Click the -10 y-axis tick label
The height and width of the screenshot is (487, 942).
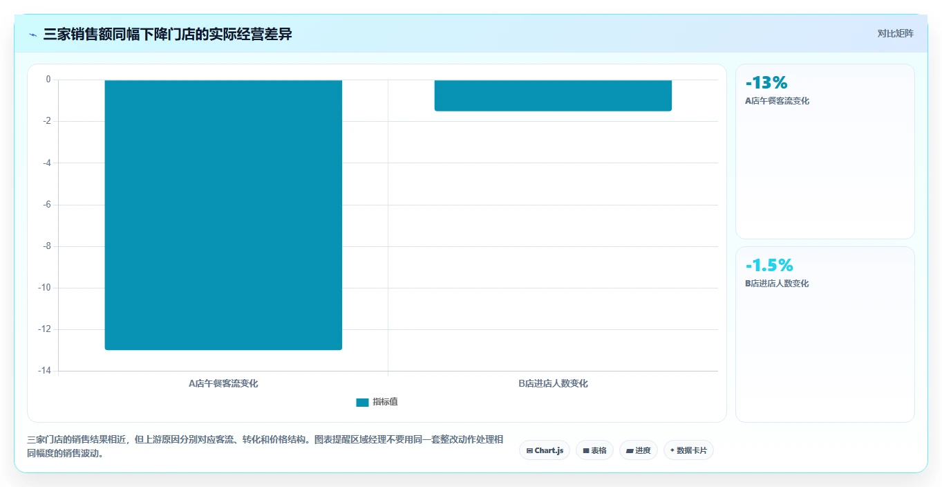coord(44,288)
